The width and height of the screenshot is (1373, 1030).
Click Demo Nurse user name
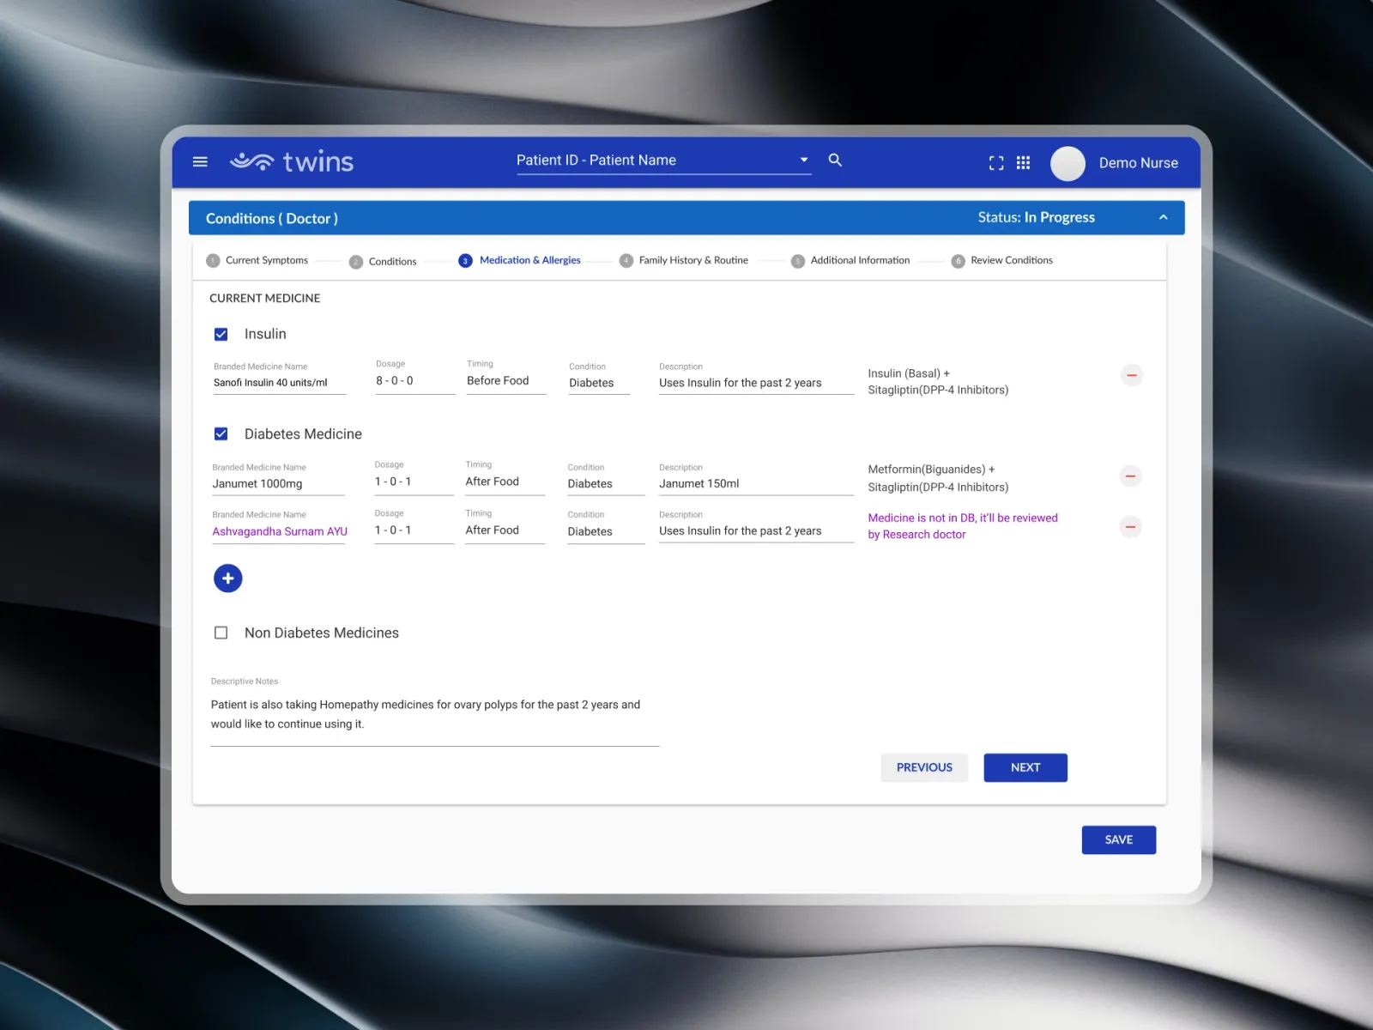tap(1139, 163)
